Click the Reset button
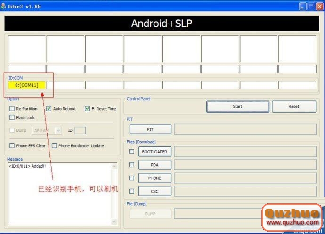Screen dimensions: 325x234 tap(294, 106)
